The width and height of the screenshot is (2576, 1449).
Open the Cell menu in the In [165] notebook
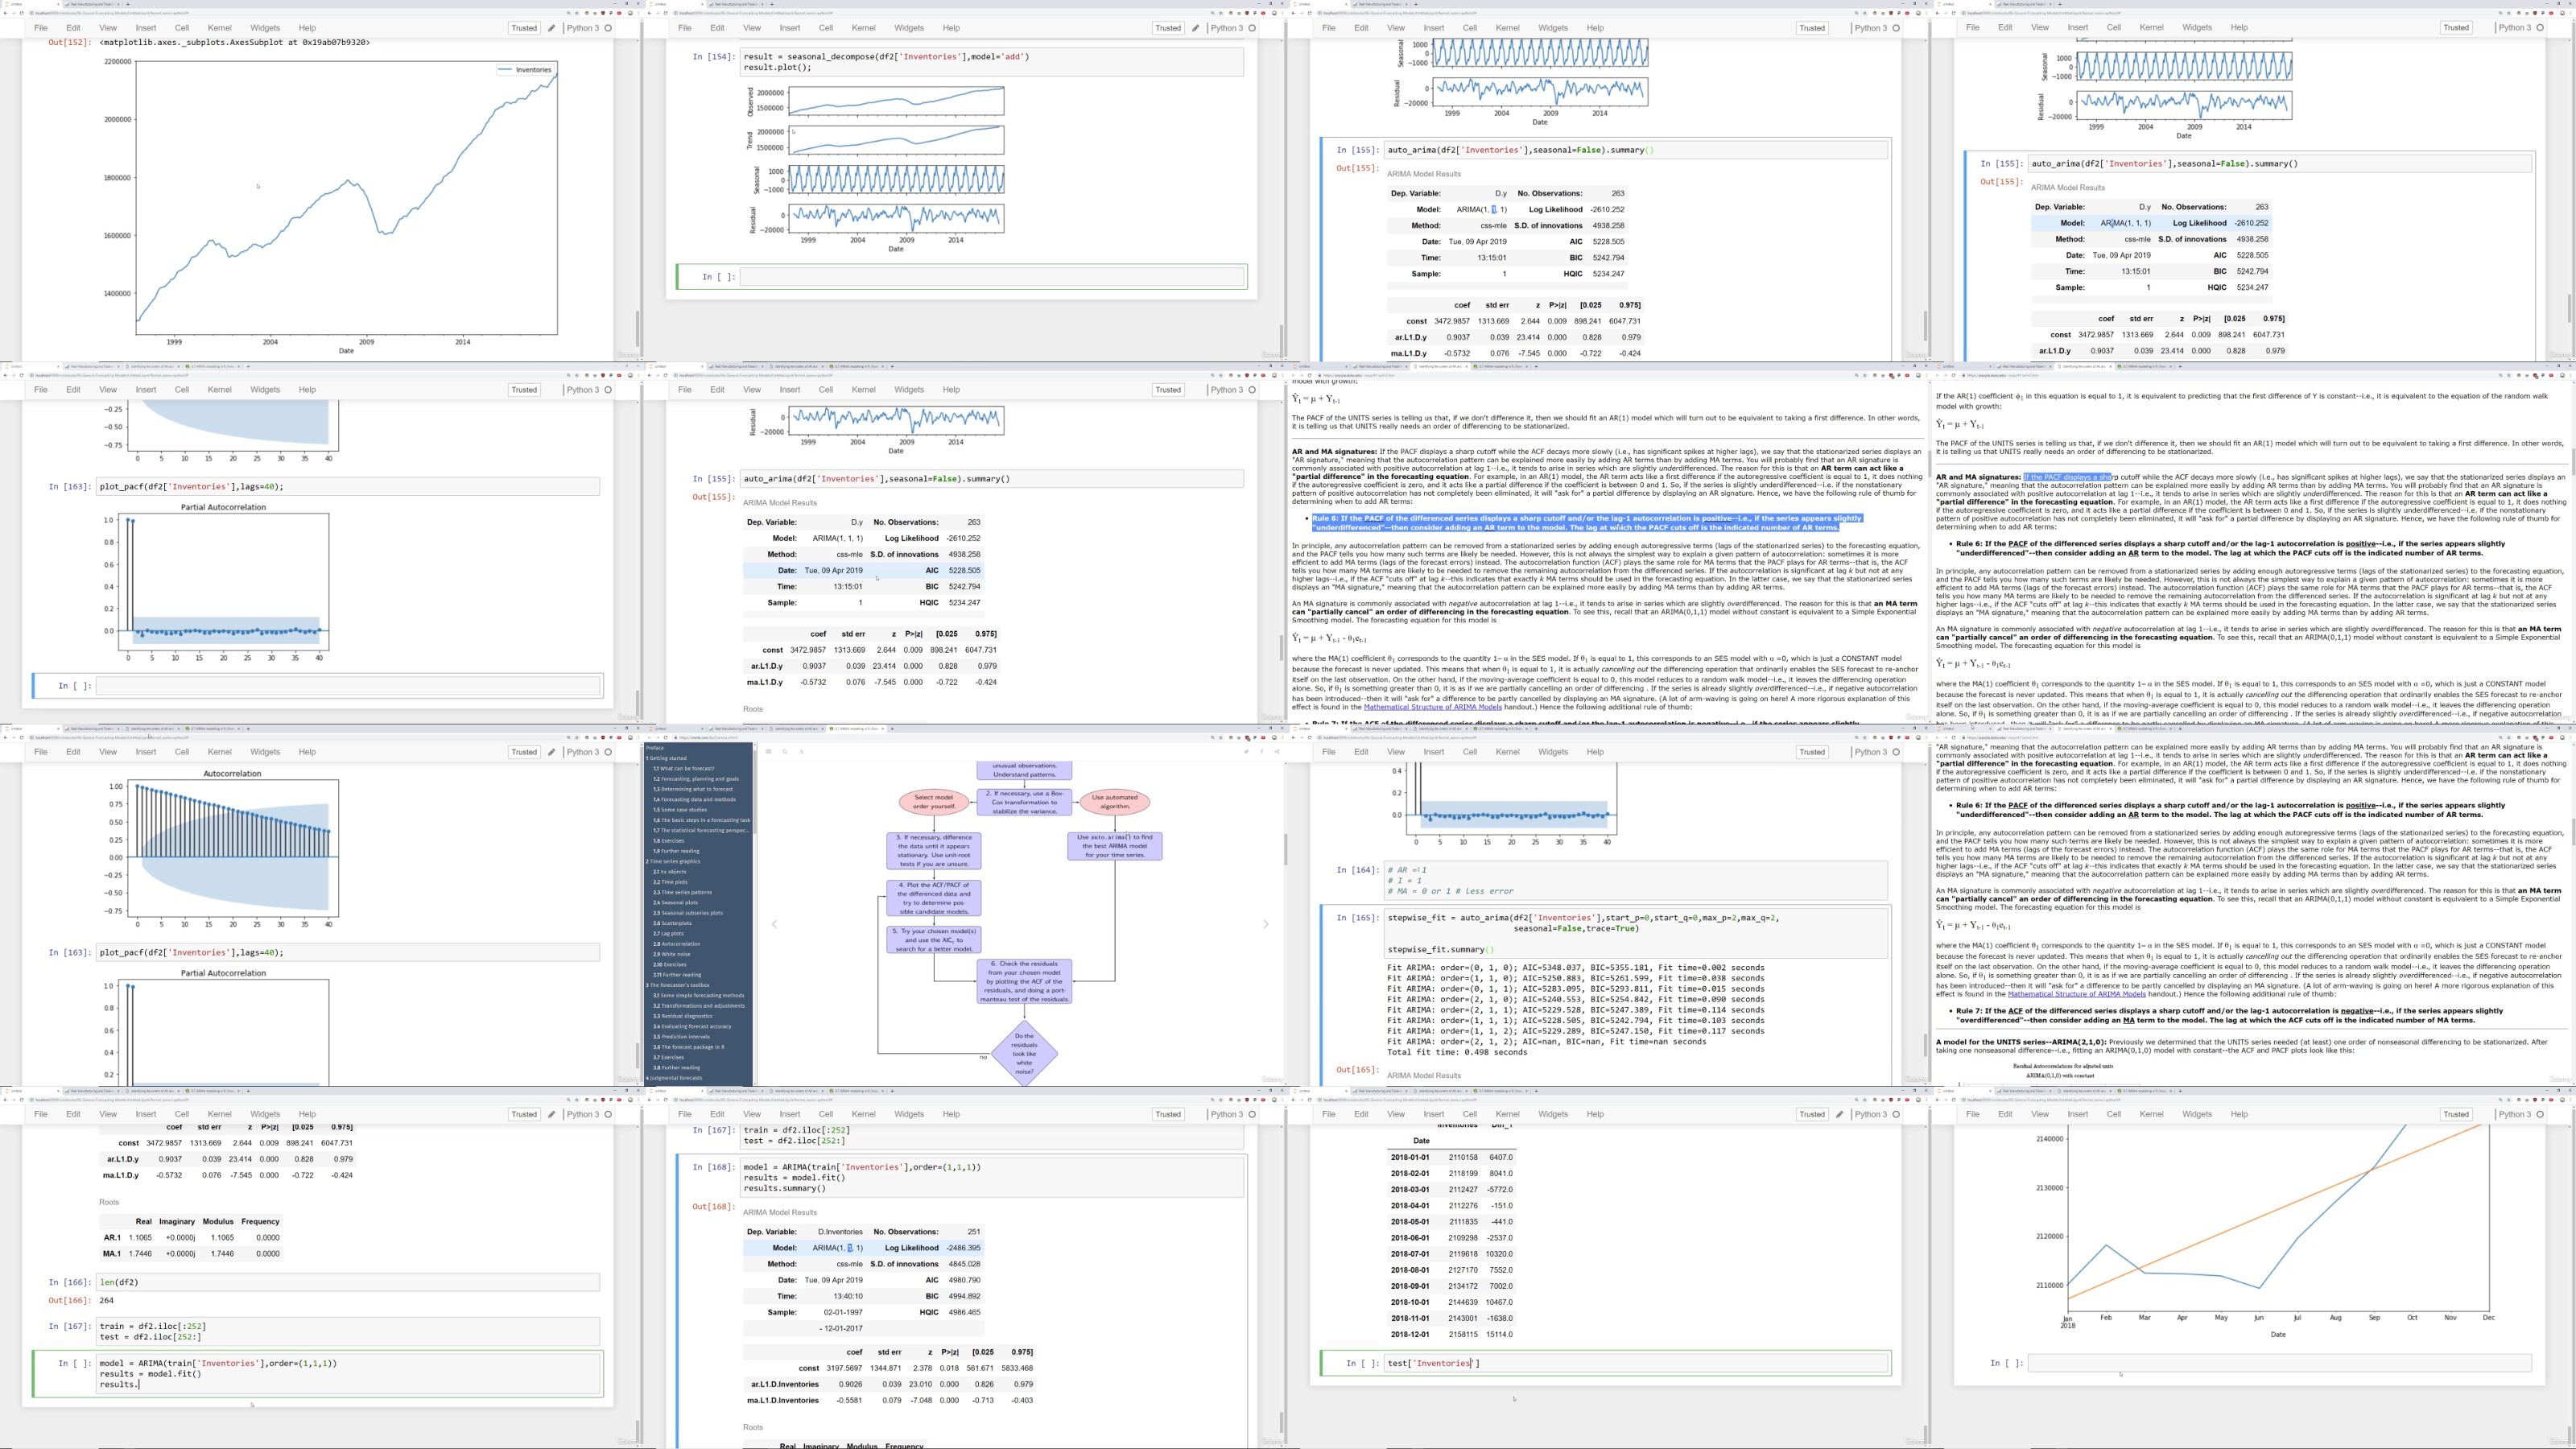click(1470, 752)
